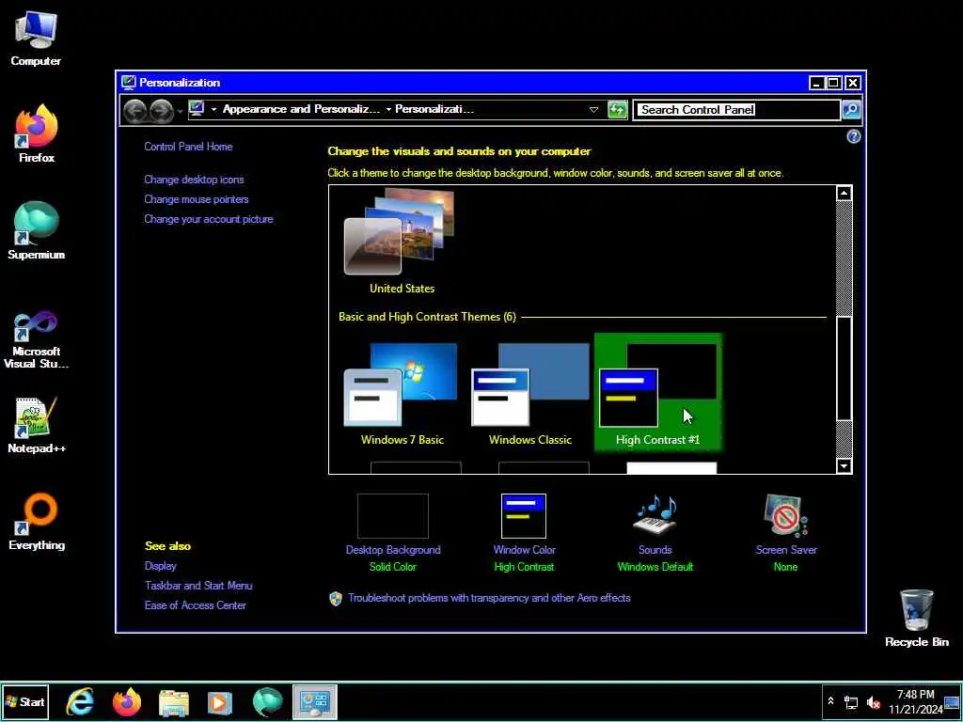The height and width of the screenshot is (722, 963).
Task: Click theme list scroll down arrow
Action: tap(845, 466)
